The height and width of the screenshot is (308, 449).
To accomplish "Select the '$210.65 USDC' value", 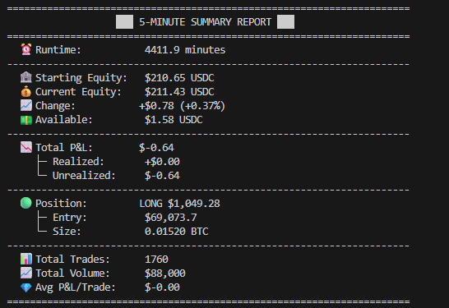I will pos(179,78).
